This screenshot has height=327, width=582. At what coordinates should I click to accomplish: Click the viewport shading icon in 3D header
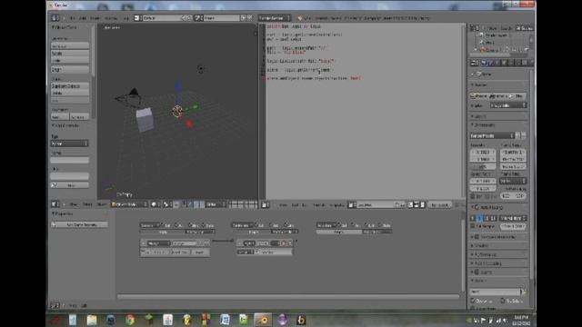tap(155, 204)
